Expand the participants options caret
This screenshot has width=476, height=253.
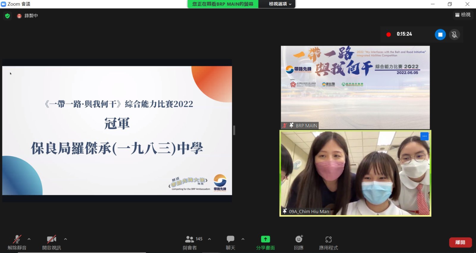[x=209, y=239]
